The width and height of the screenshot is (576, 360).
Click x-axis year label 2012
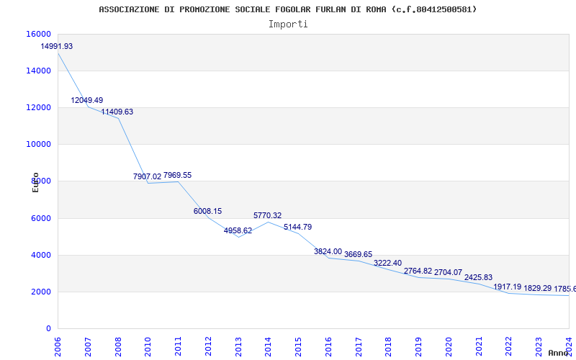[208, 347]
